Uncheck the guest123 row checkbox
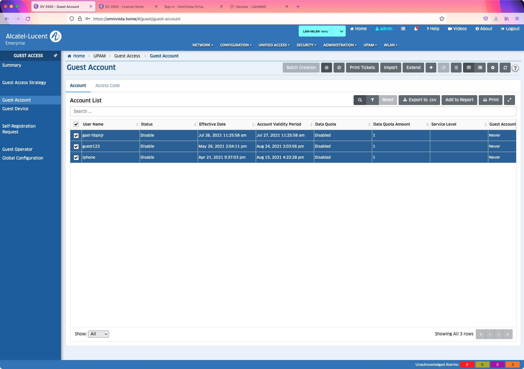This screenshot has width=524, height=369. 76,146
